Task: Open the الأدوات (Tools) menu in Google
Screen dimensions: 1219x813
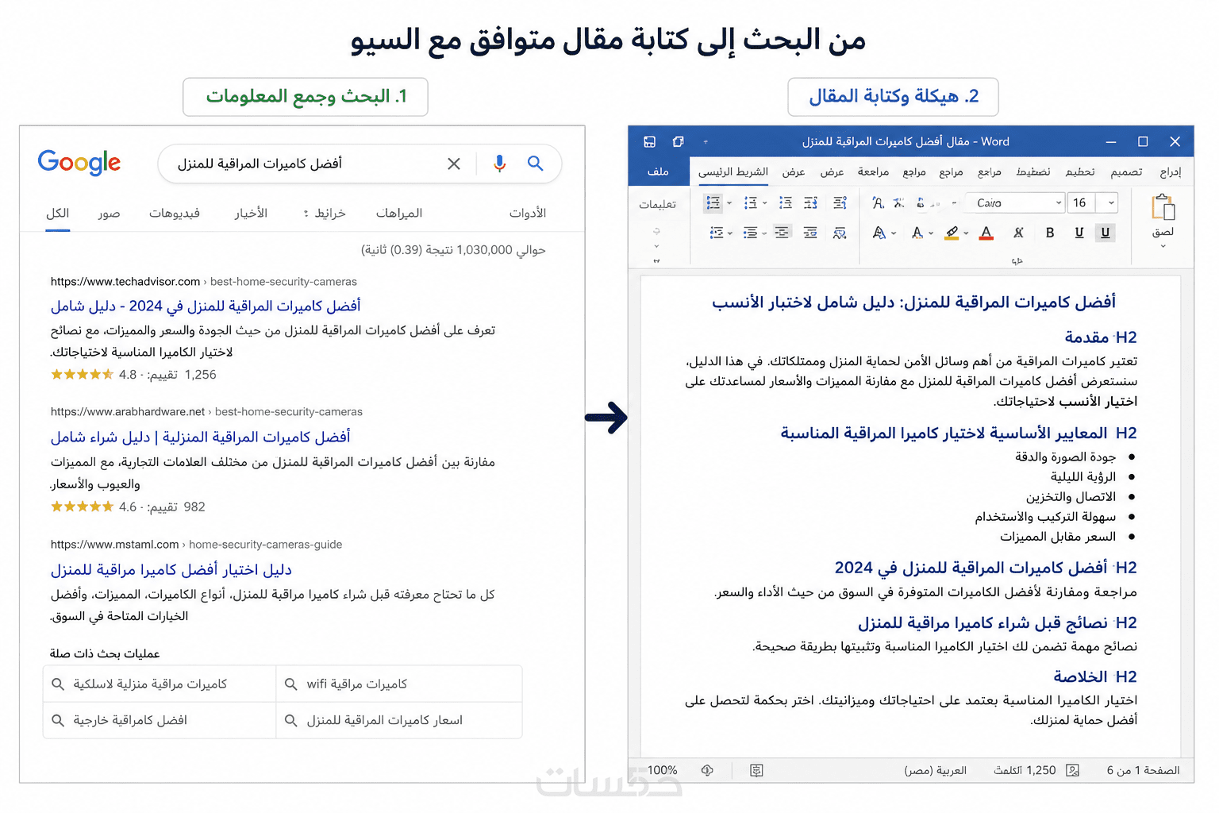Action: (528, 214)
